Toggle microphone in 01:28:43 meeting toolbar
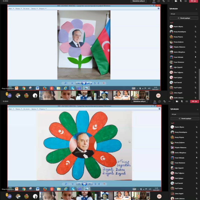 [182, 101]
